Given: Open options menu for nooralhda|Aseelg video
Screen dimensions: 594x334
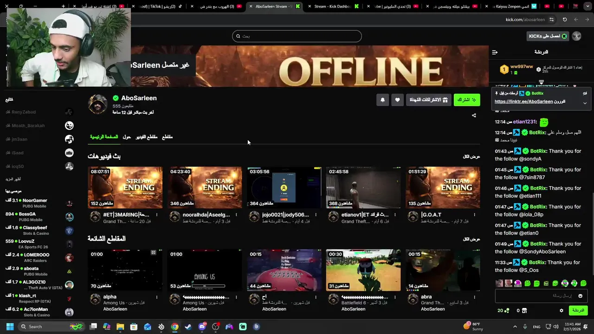Looking at the screenshot, I should tap(236, 215).
